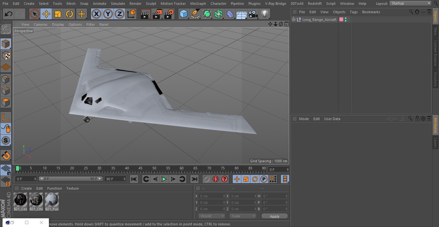Click timeline marker at frame 45
This screenshot has width=439, height=227.
(x=140, y=168)
